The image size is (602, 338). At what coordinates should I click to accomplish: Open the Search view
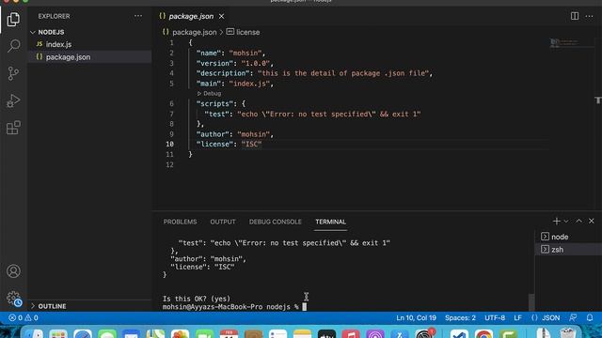tap(13, 46)
